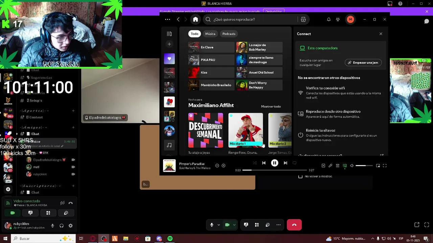Add Pimper's Paradise to playlist plus icon

pyautogui.click(x=223, y=166)
